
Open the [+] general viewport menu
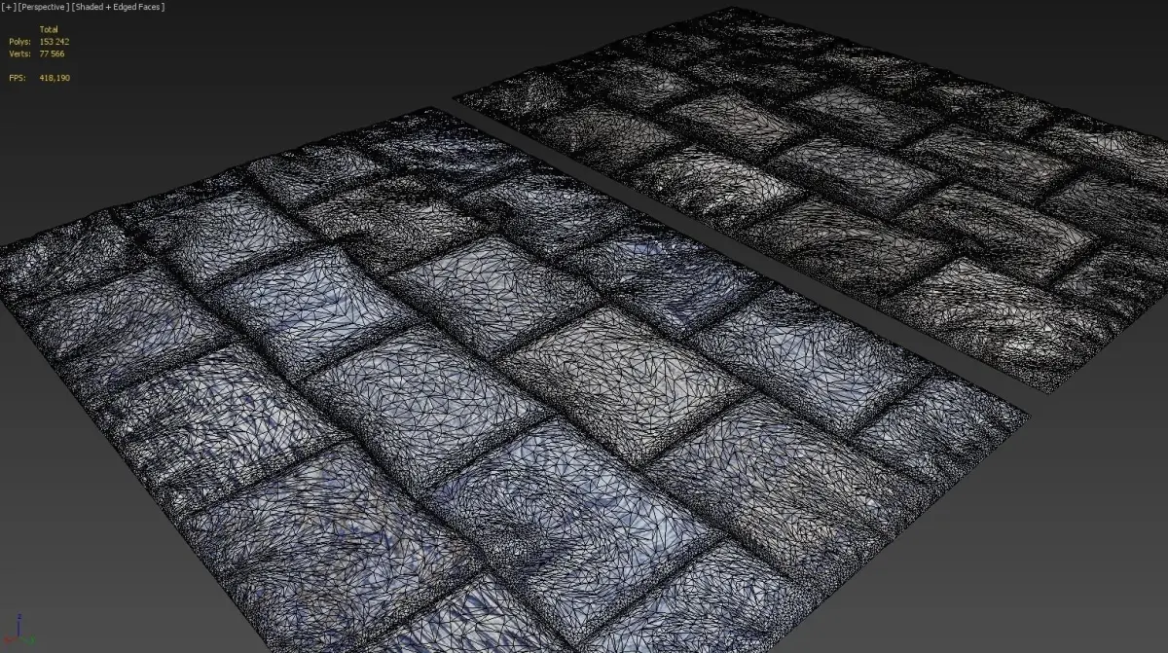pyautogui.click(x=10, y=7)
